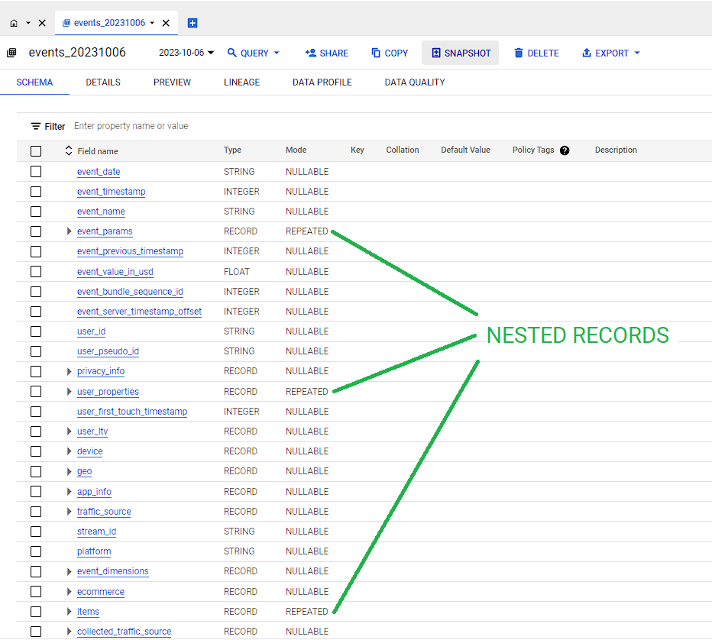Image resolution: width=712 pixels, height=640 pixels.
Task: Expand the traffic_source record
Action: (69, 512)
